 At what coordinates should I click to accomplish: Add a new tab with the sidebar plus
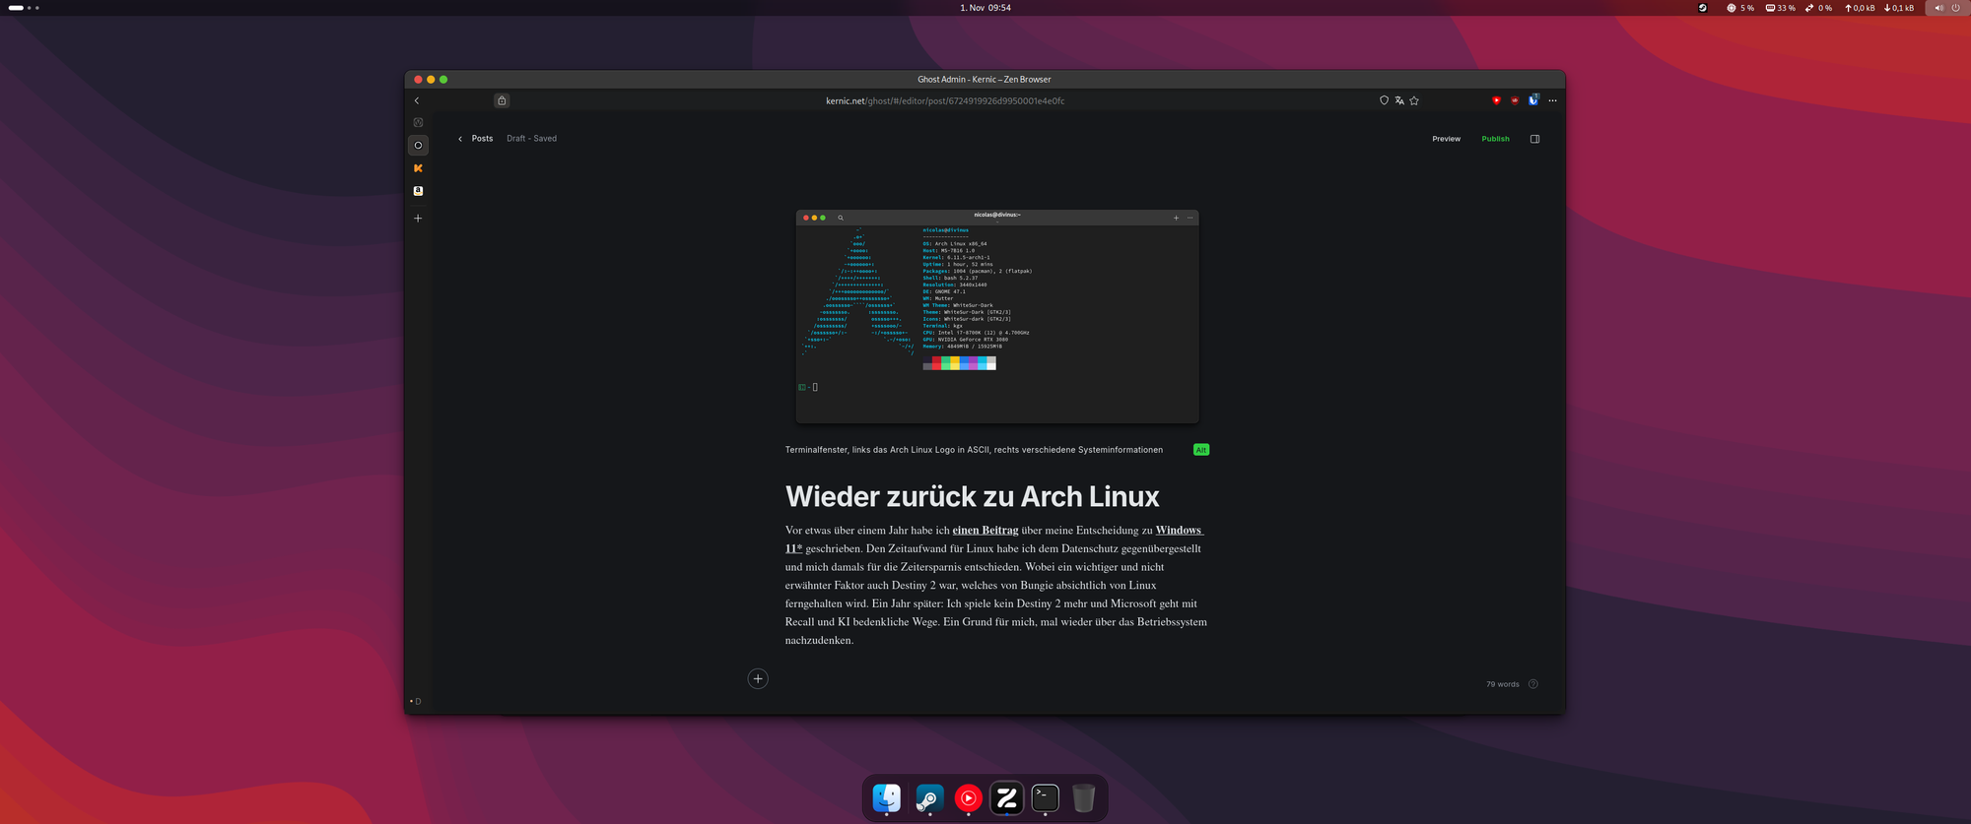(418, 219)
